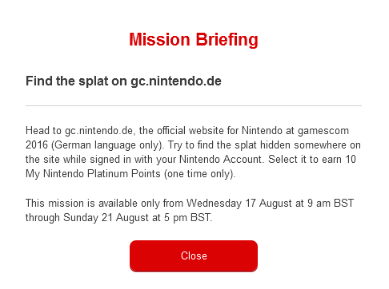Click the words 'Nintendo Account' in the paragraph
This screenshot has height=289, width=389.
tap(221, 160)
